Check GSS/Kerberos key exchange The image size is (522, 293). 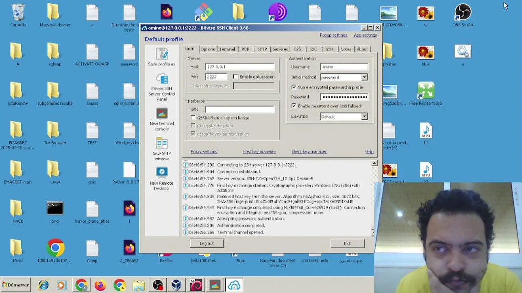pyautogui.click(x=193, y=118)
